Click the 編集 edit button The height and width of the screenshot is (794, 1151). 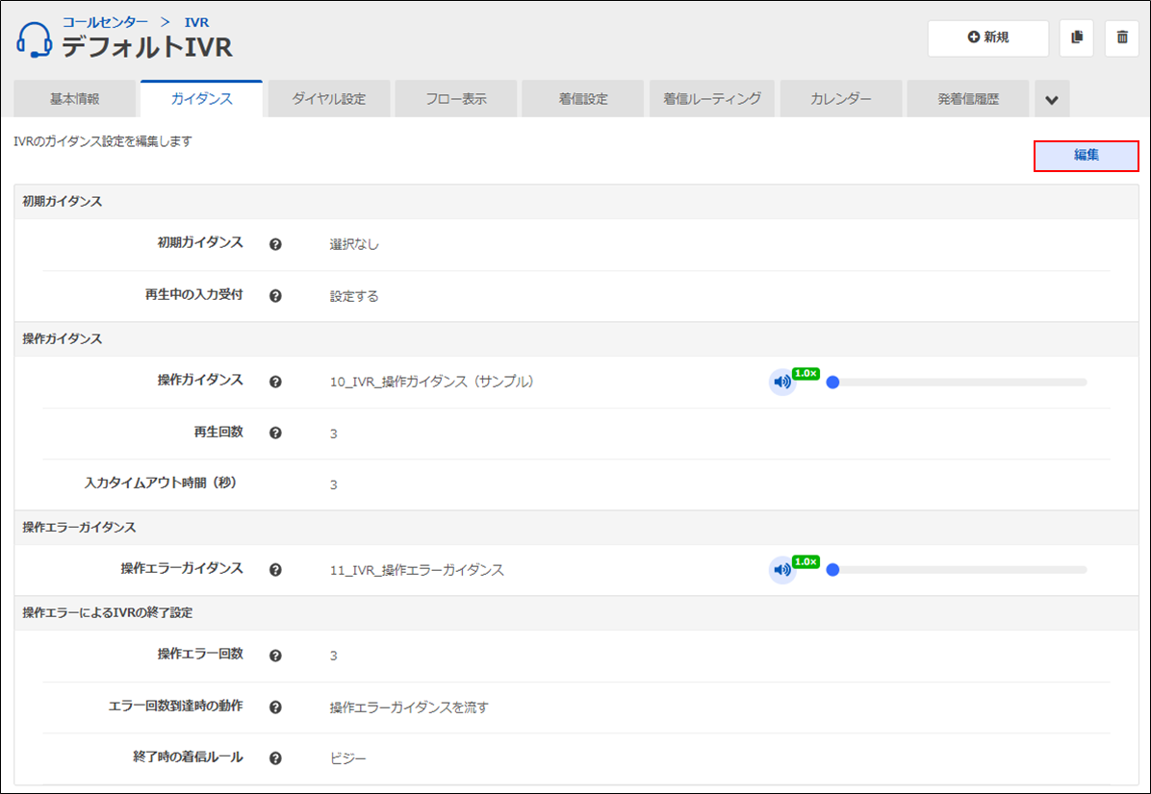(x=1086, y=156)
